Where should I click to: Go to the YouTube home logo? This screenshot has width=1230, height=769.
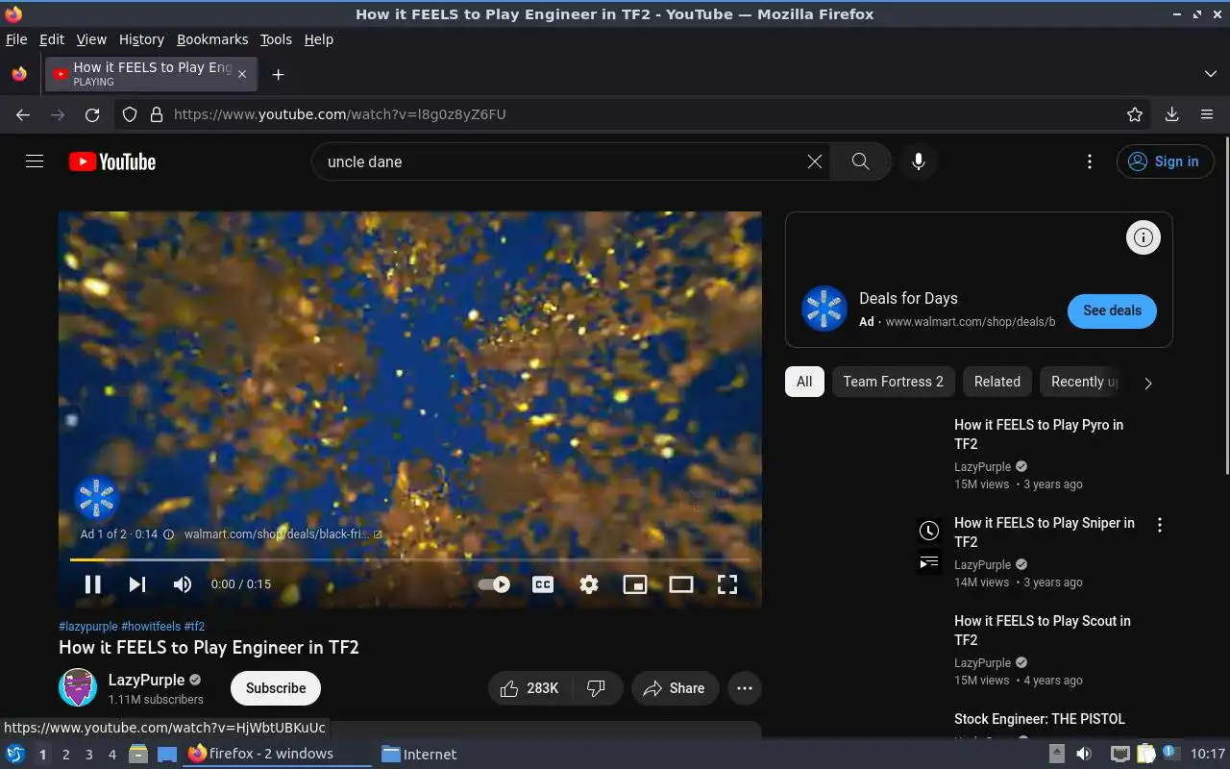(112, 161)
